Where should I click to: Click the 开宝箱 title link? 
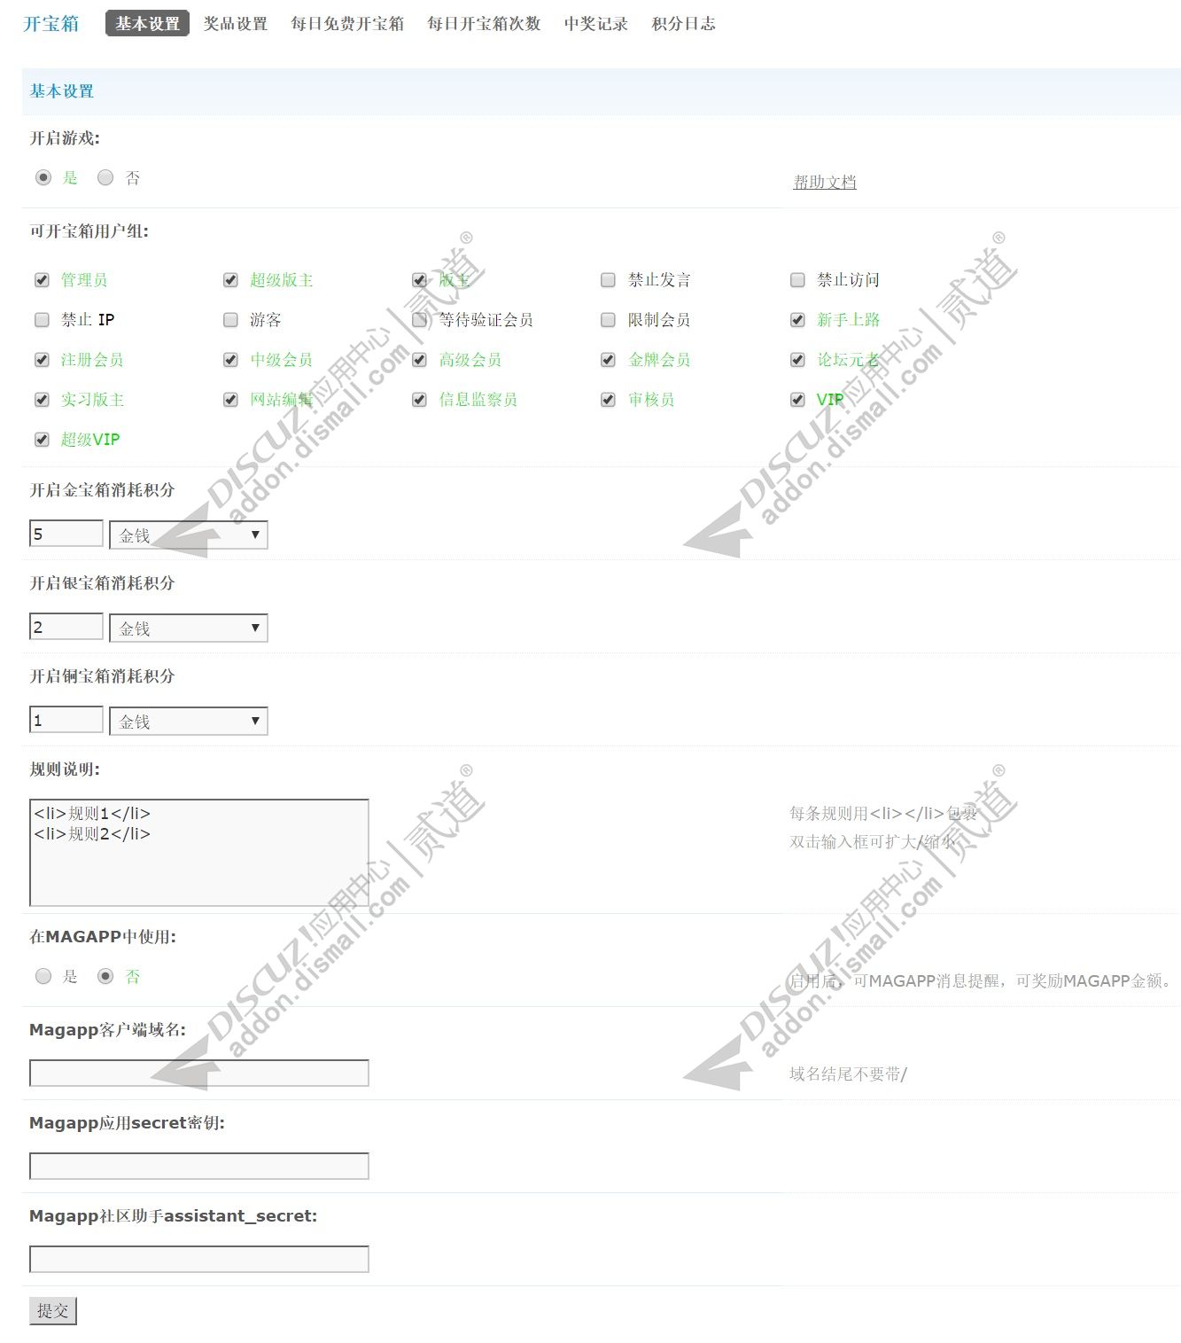pos(51,24)
